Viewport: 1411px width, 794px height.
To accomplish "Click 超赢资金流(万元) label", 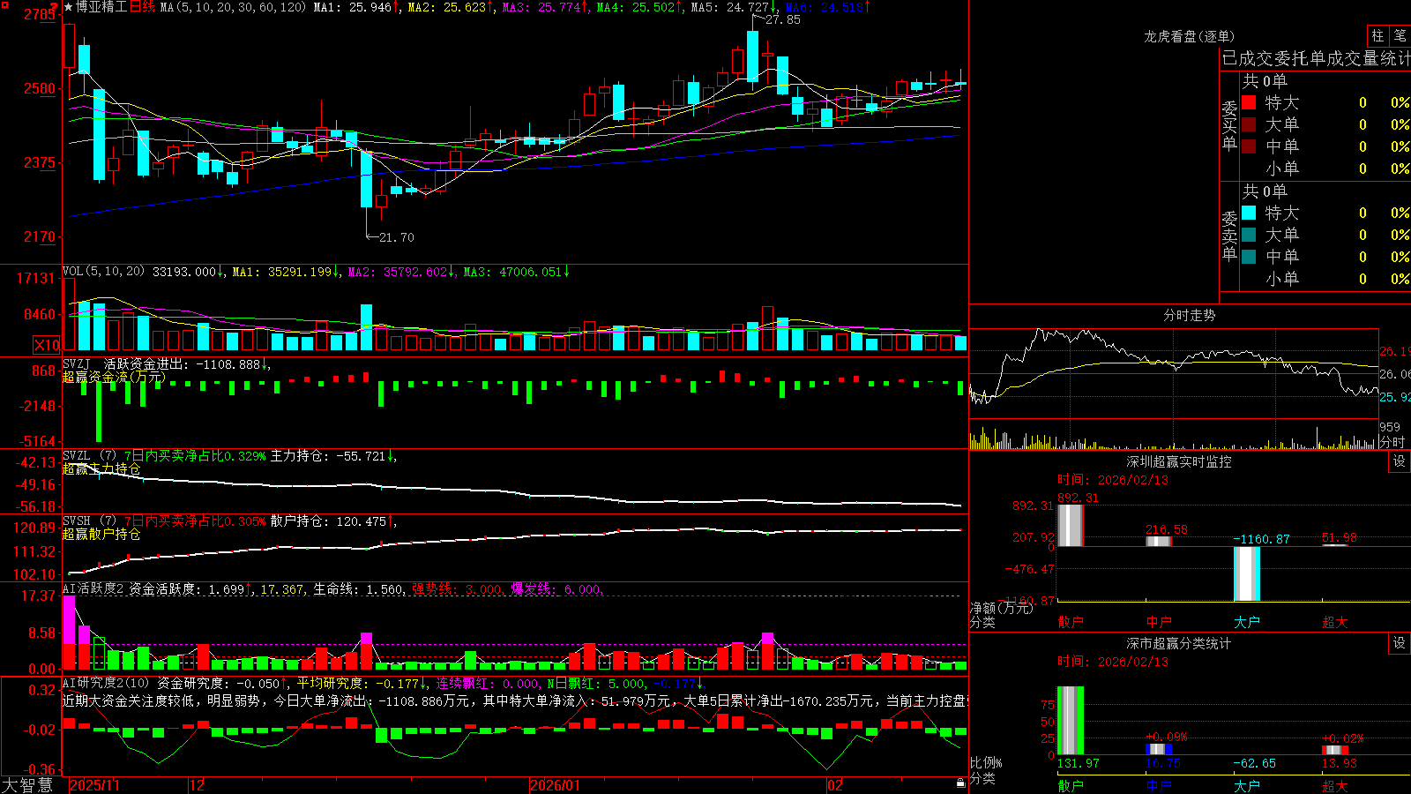I will point(114,377).
